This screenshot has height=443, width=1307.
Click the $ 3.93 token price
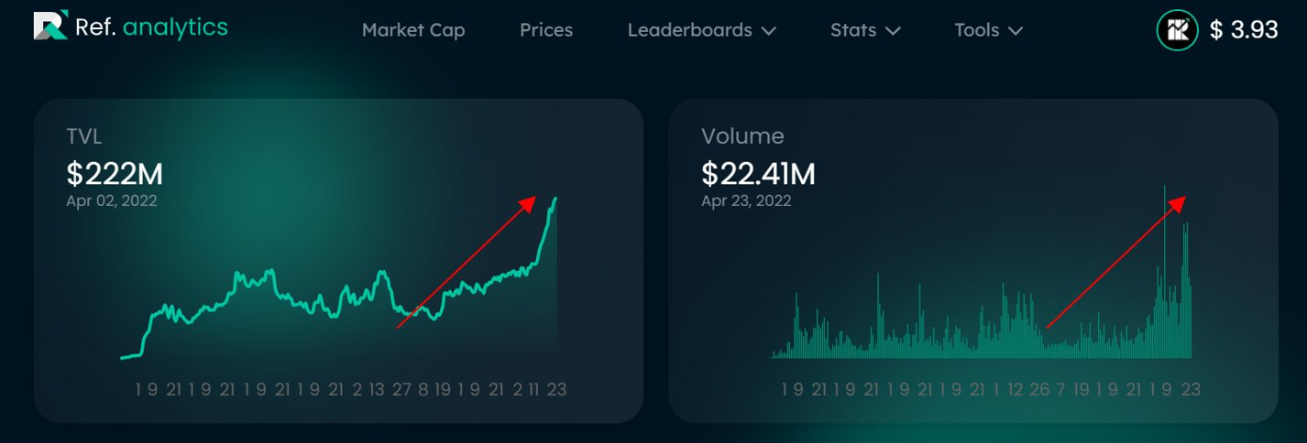tap(1244, 30)
